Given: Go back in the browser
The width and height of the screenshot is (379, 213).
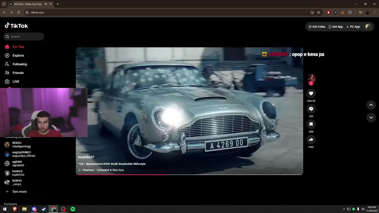Looking at the screenshot, I should click(x=4, y=12).
